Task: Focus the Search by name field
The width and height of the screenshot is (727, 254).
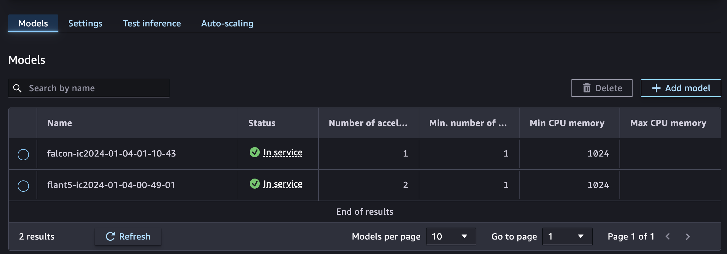Action: 95,88
